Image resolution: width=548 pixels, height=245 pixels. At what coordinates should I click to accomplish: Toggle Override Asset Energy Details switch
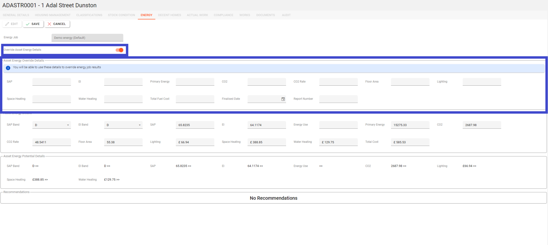point(119,50)
